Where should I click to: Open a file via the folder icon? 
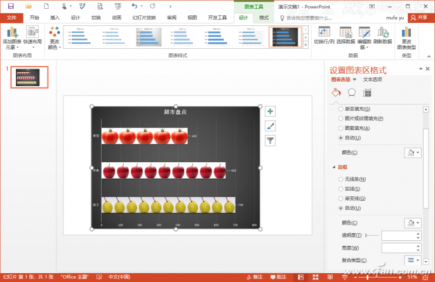[x=29, y=6]
